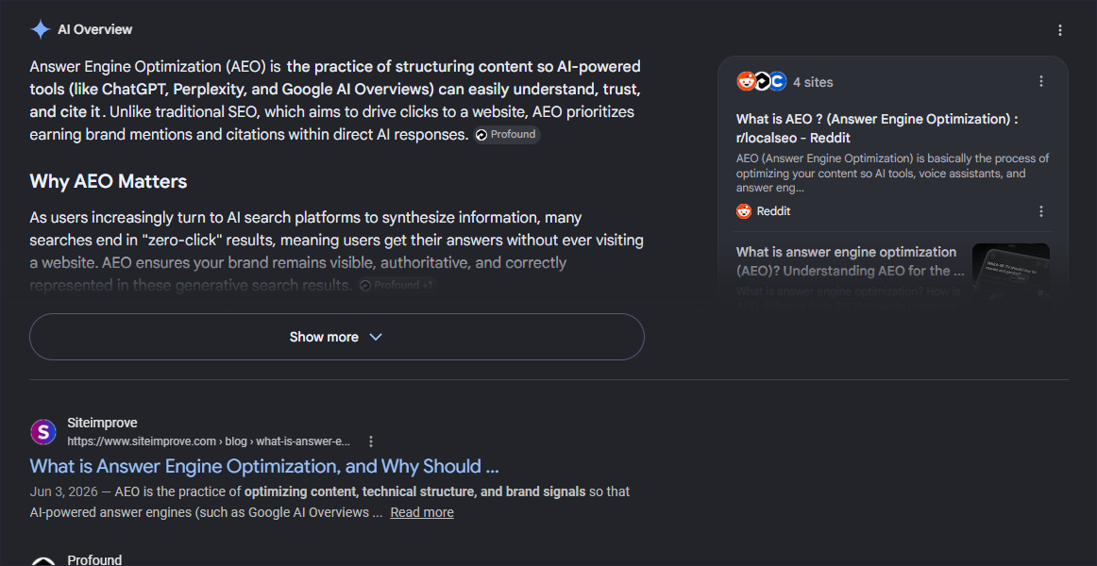The height and width of the screenshot is (566, 1097).
Task: Click the Siteimprove purple favicon
Action: point(43,432)
